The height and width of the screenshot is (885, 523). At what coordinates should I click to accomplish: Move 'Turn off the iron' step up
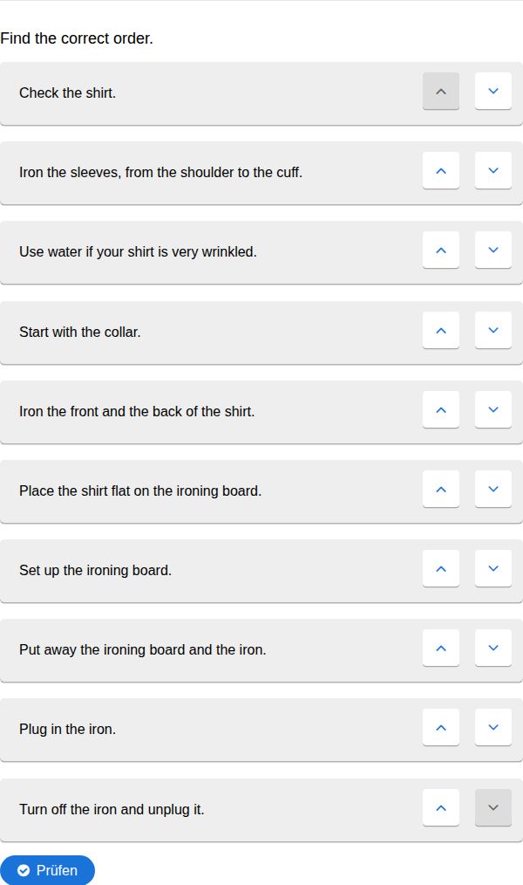(x=441, y=808)
